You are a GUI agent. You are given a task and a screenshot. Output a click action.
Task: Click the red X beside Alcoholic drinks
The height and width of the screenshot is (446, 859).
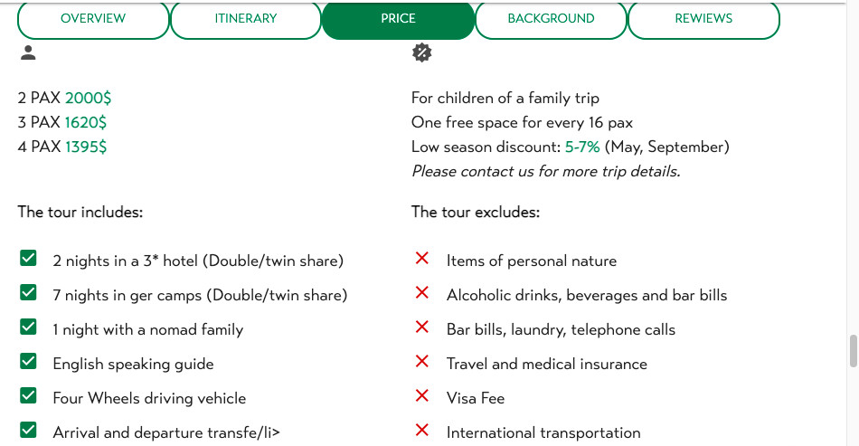coord(421,293)
